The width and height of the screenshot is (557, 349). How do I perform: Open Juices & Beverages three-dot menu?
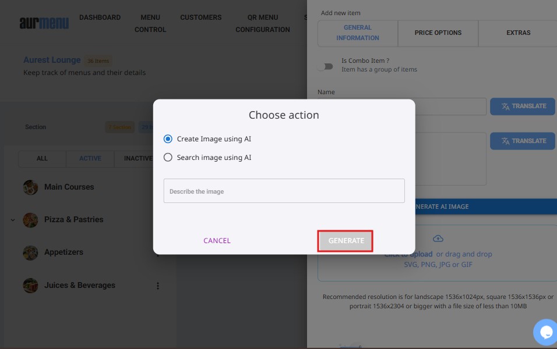pyautogui.click(x=157, y=286)
